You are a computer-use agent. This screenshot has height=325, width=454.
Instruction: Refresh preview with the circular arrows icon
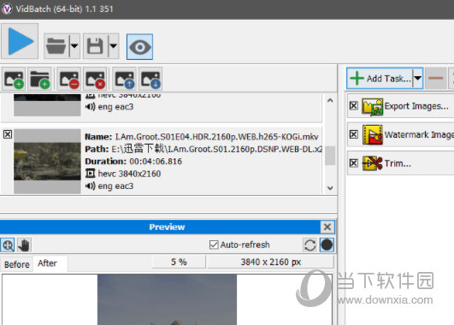310,245
